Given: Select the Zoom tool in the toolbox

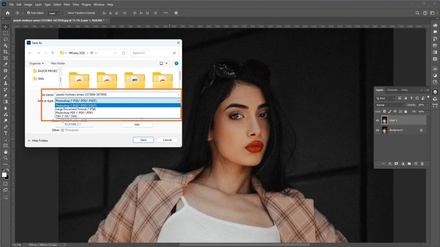Looking at the screenshot, I should 5,158.
